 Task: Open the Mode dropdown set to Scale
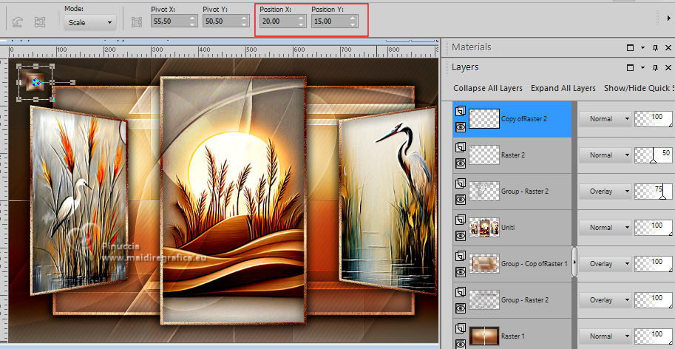(90, 22)
